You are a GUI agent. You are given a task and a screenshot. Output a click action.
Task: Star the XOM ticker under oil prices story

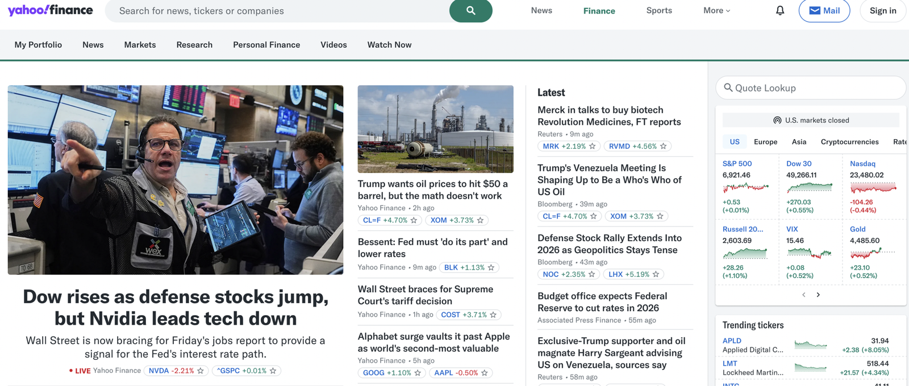(480, 220)
